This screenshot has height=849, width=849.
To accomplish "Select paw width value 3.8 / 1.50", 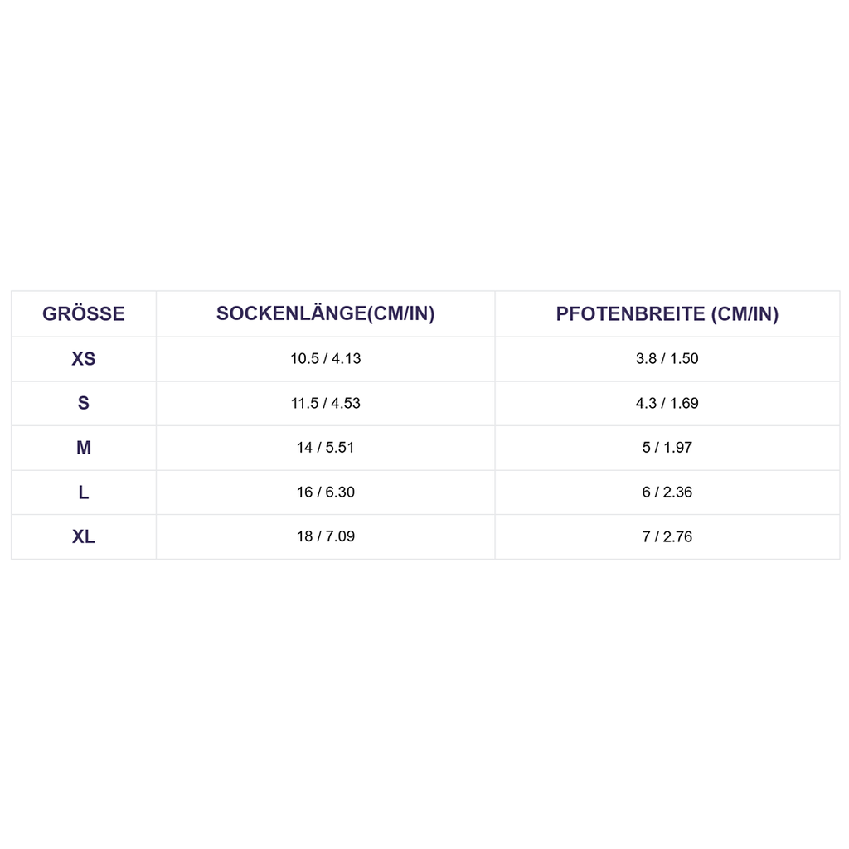I will 667,359.
